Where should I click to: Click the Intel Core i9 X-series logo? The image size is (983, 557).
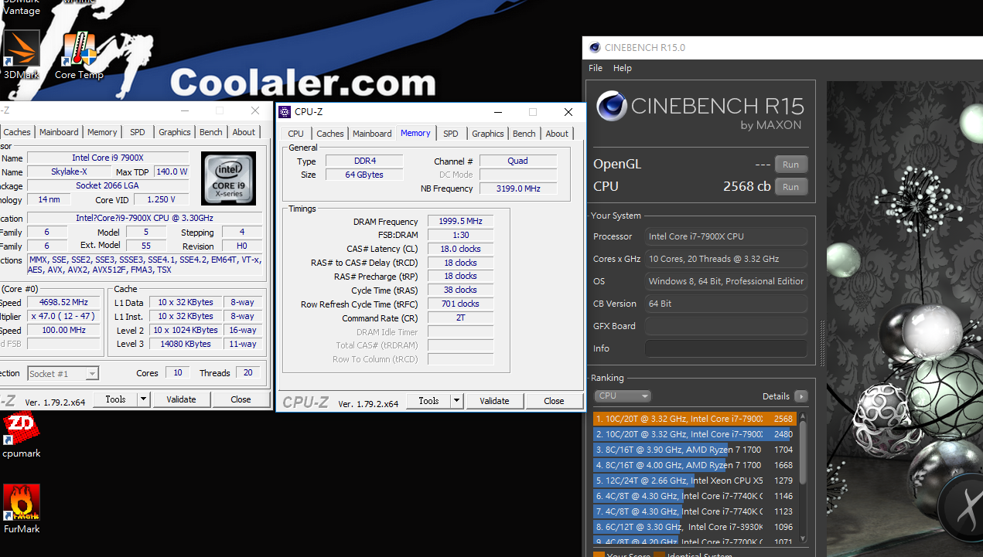coord(228,178)
